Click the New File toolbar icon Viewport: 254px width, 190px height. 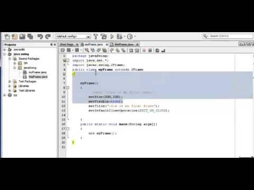coord(7,36)
